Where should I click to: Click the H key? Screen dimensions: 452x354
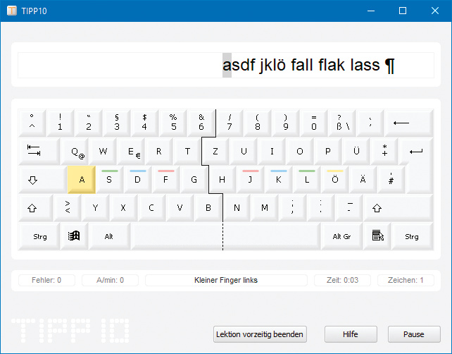(x=222, y=180)
